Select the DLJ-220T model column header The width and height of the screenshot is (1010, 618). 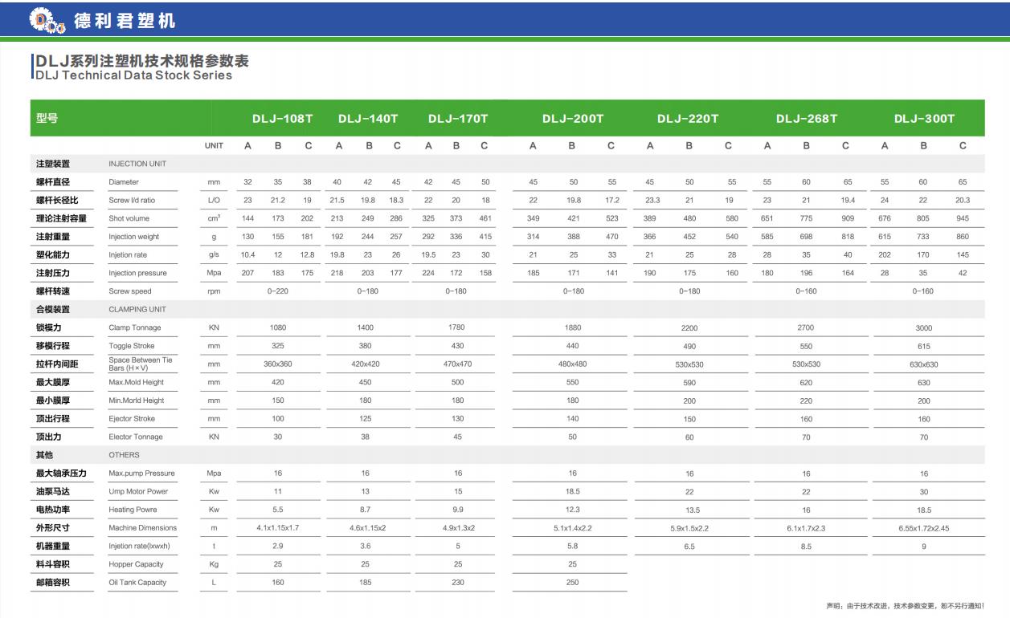688,119
